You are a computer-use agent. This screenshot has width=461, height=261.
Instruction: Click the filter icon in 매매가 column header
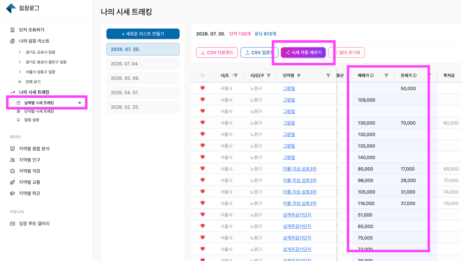pos(386,75)
